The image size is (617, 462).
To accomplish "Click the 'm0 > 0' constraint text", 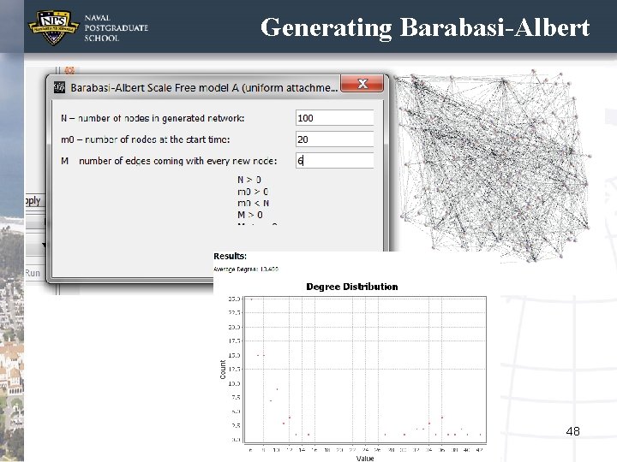I will [253, 192].
